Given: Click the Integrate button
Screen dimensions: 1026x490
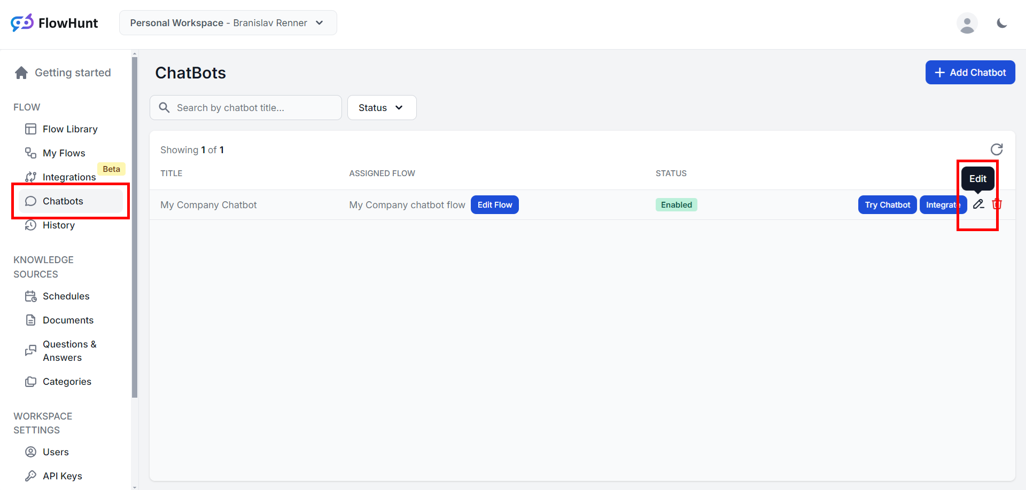Looking at the screenshot, I should pos(942,205).
